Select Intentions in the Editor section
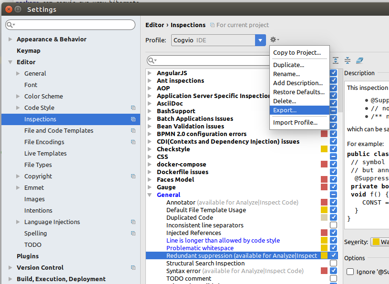The height and width of the screenshot is (284, 389). pos(38,210)
